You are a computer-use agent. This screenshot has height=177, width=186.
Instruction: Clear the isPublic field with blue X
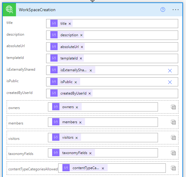point(170,82)
